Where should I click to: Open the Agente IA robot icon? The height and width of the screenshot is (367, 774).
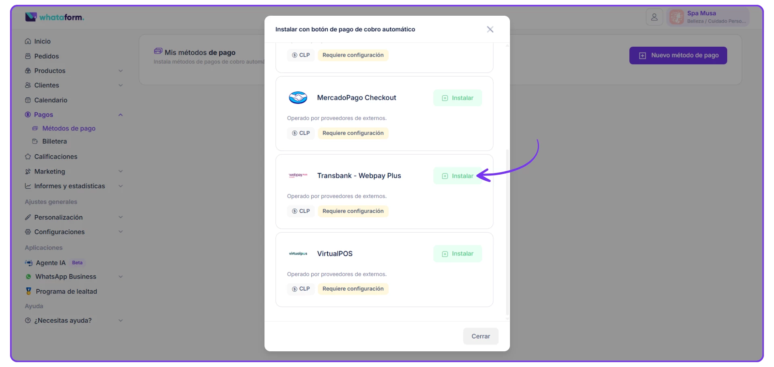click(x=29, y=263)
